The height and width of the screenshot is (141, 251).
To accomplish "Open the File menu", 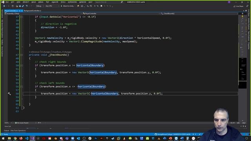I will coord(7,2).
